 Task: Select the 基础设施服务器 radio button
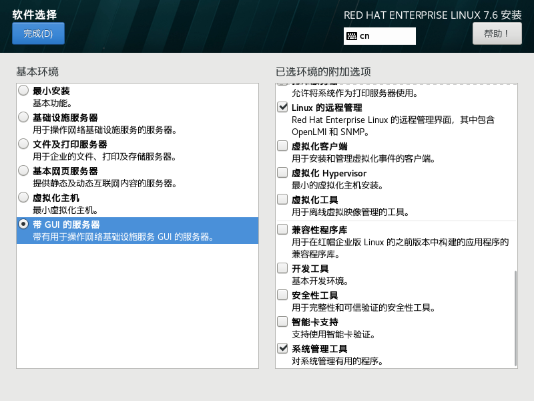click(x=23, y=118)
